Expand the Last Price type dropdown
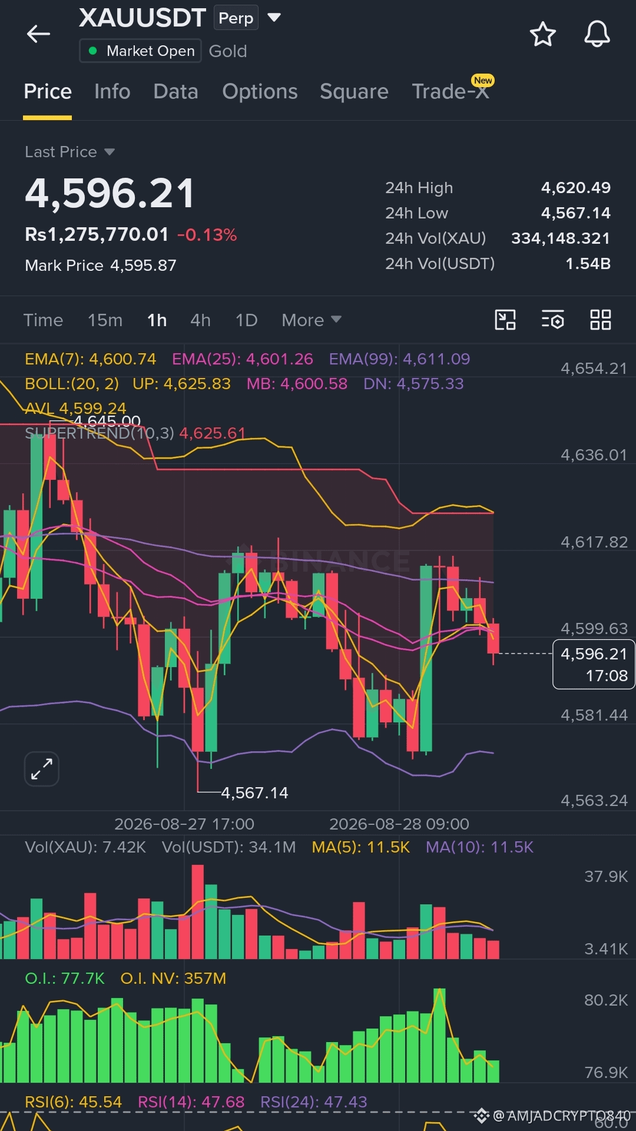Image resolution: width=636 pixels, height=1131 pixels. point(110,152)
